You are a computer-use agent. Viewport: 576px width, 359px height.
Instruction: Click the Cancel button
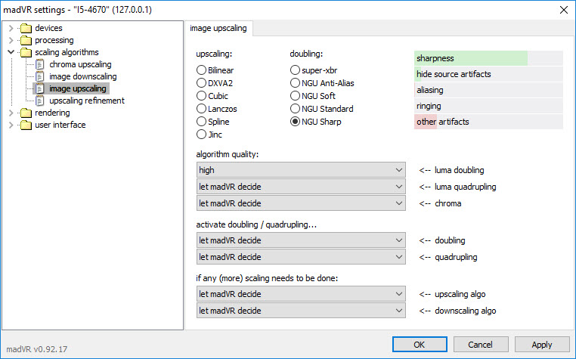tap(481, 345)
